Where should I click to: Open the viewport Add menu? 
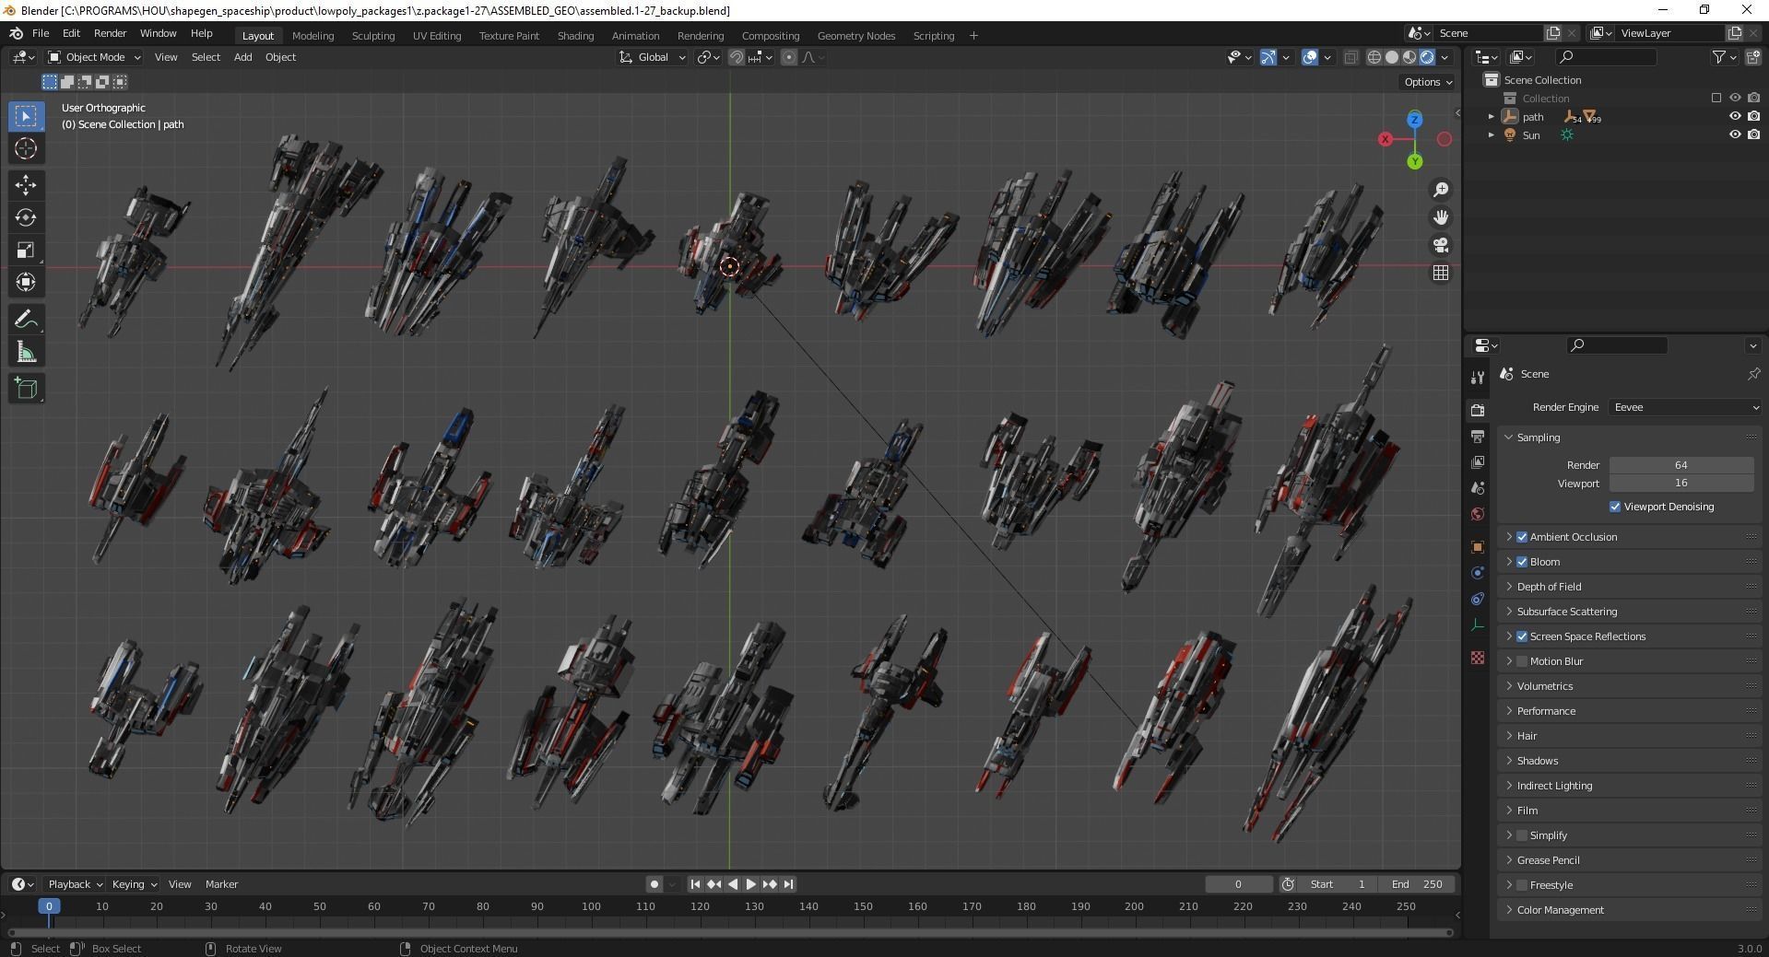(x=242, y=57)
